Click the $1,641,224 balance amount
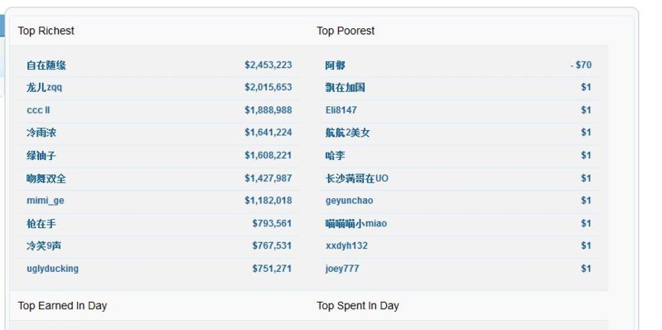662x330 pixels. tap(268, 133)
